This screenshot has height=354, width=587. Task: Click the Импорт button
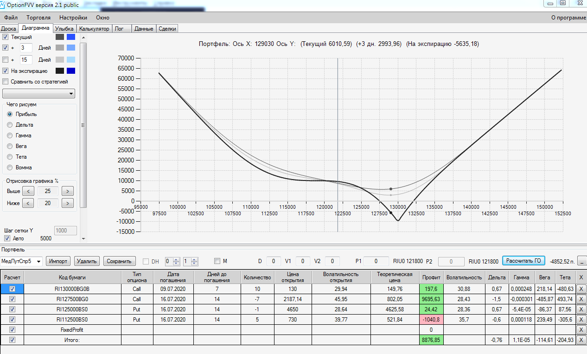pyautogui.click(x=59, y=261)
